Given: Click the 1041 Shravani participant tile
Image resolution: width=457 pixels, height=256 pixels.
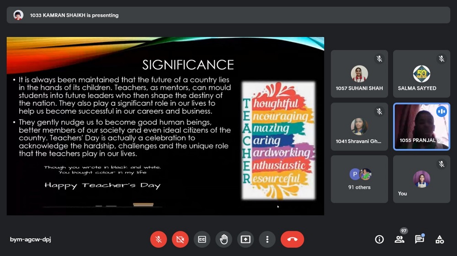Looking at the screenshot, I should click(x=359, y=126).
